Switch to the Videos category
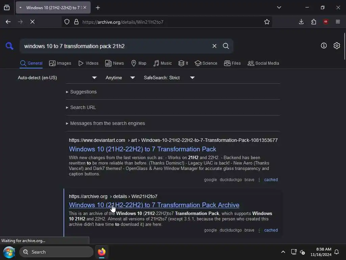The image size is (346, 260). click(88, 63)
